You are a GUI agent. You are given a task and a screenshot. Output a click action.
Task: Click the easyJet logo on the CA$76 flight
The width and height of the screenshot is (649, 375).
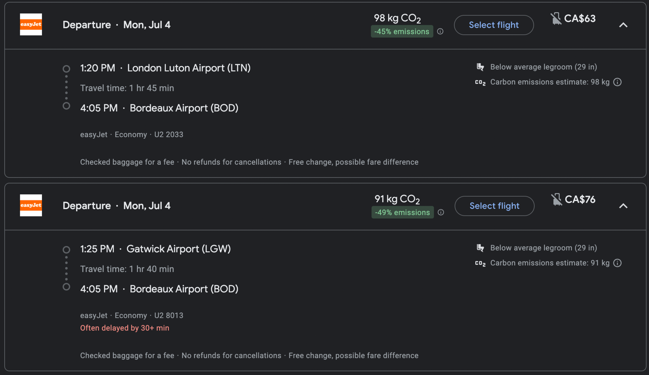pyautogui.click(x=31, y=205)
